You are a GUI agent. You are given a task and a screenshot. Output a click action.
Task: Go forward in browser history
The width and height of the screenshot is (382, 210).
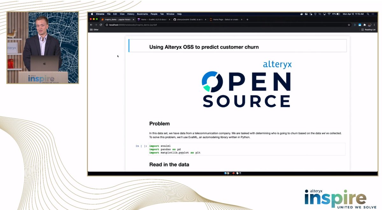coord(96,25)
